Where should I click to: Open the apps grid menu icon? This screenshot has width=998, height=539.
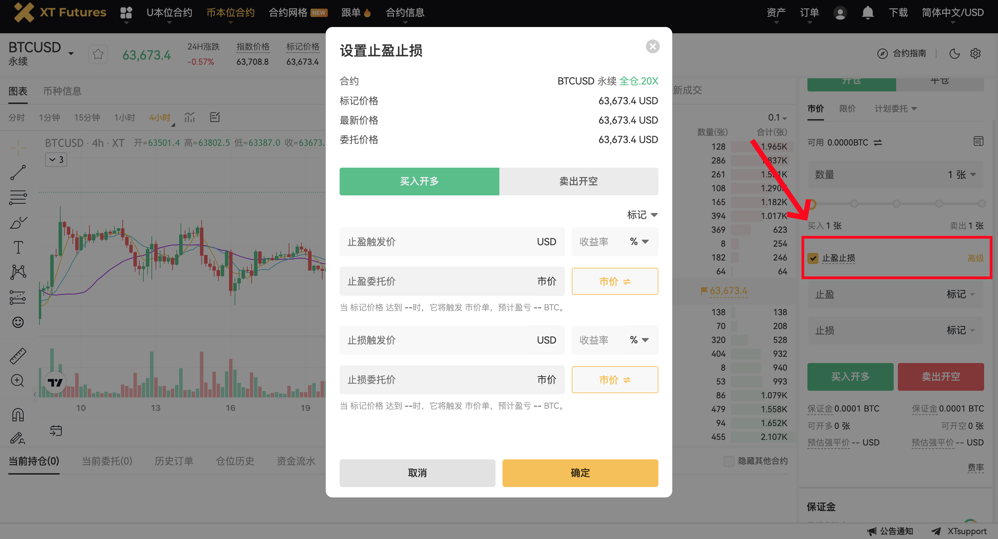point(126,13)
